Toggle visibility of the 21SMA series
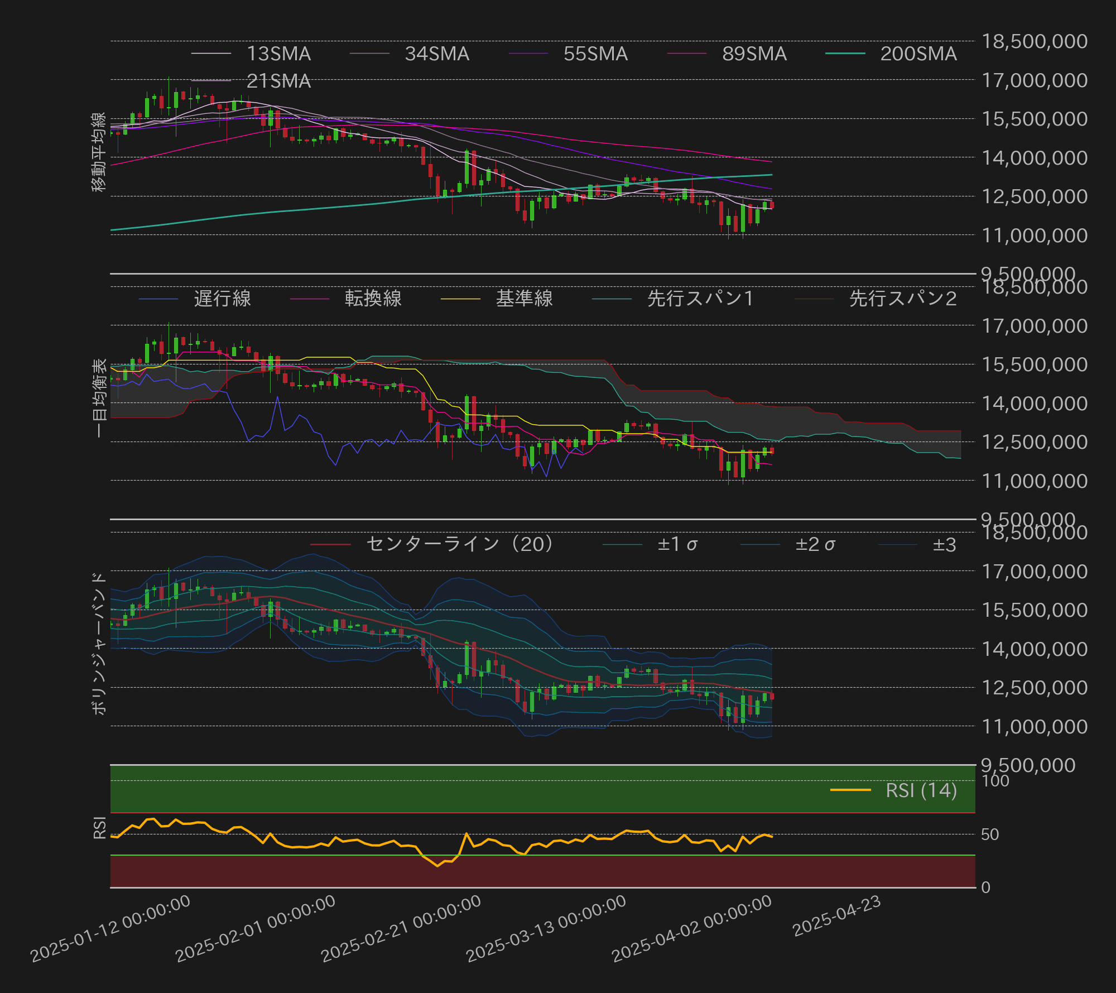The width and height of the screenshot is (1116, 993). tap(210, 81)
